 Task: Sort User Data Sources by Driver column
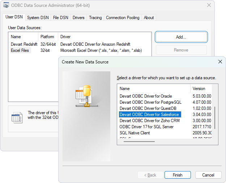point(105,37)
